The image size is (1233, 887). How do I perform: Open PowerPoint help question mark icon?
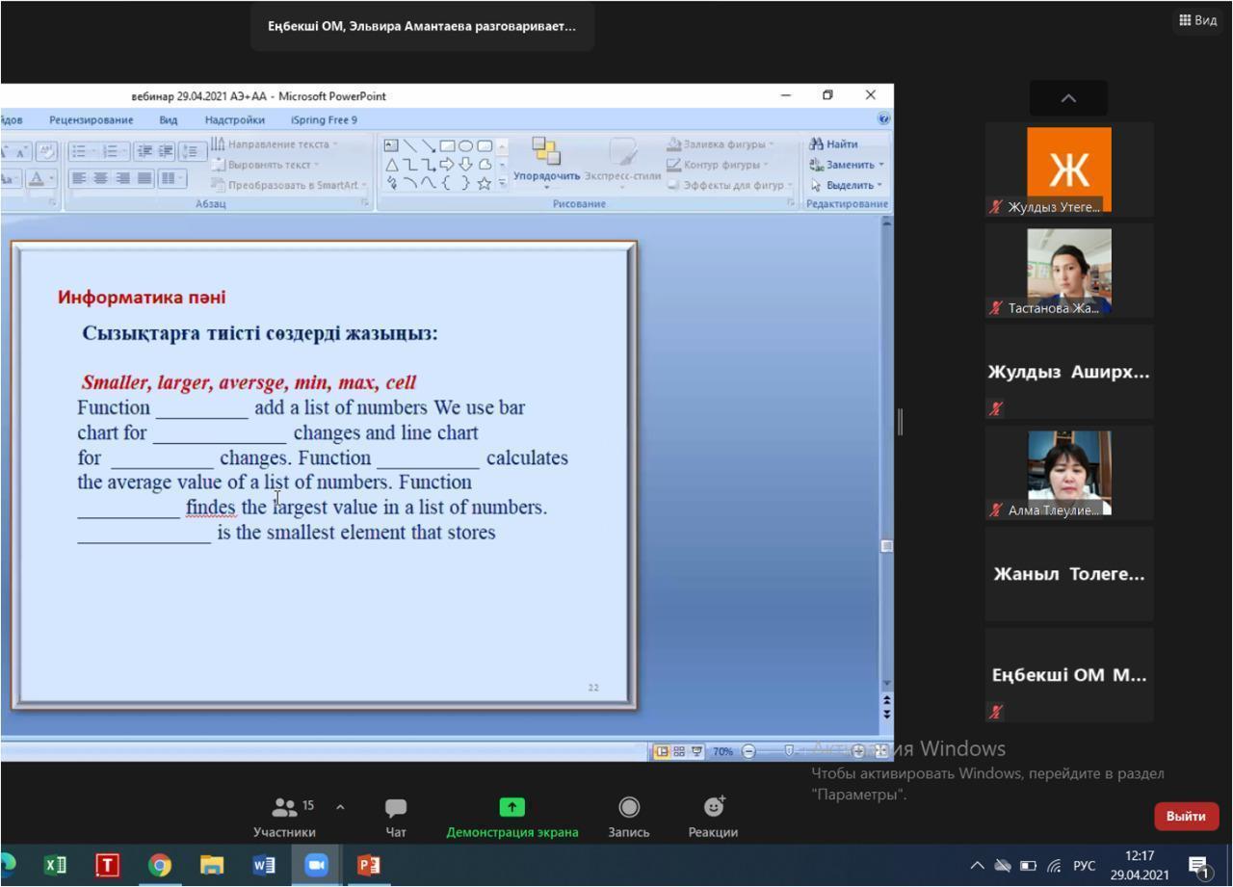click(883, 119)
